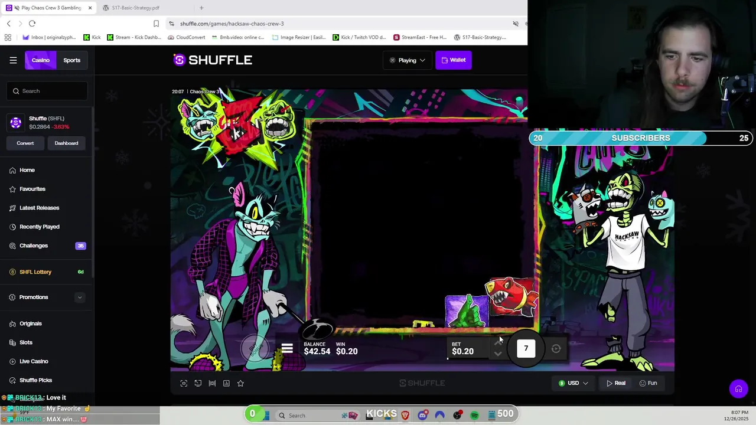The width and height of the screenshot is (756, 425).
Task: Open Spotify from taskbar
Action: [x=474, y=416]
